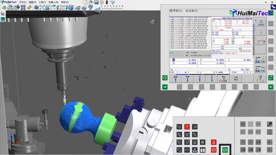This screenshot has width=276, height=155.
Task: Click the CALC key
Action: click(243, 132)
